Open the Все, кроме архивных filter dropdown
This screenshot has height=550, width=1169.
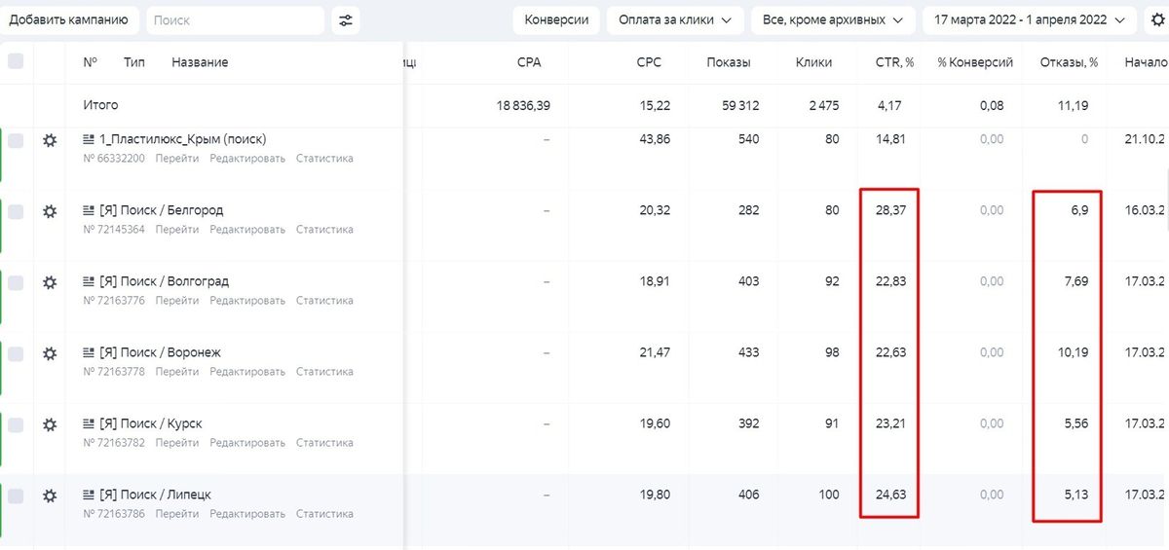pos(833,19)
